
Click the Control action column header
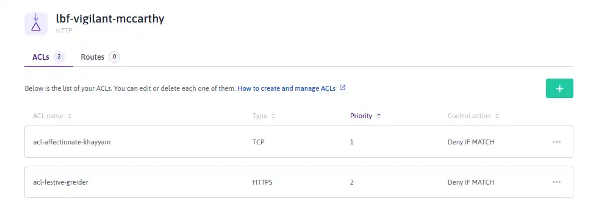(469, 116)
